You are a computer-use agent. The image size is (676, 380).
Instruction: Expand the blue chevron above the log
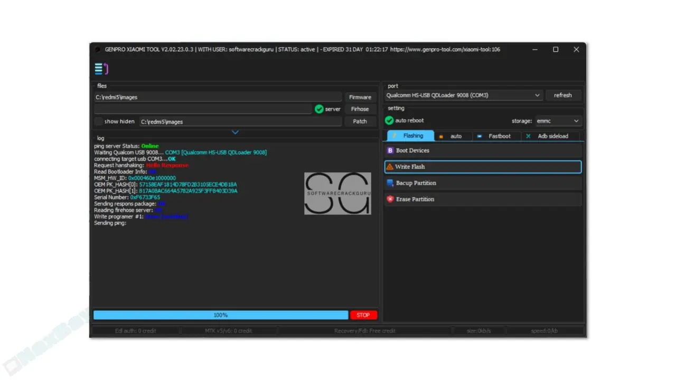(x=236, y=132)
